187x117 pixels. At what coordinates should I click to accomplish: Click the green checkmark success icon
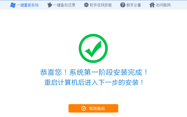[x=93, y=49]
